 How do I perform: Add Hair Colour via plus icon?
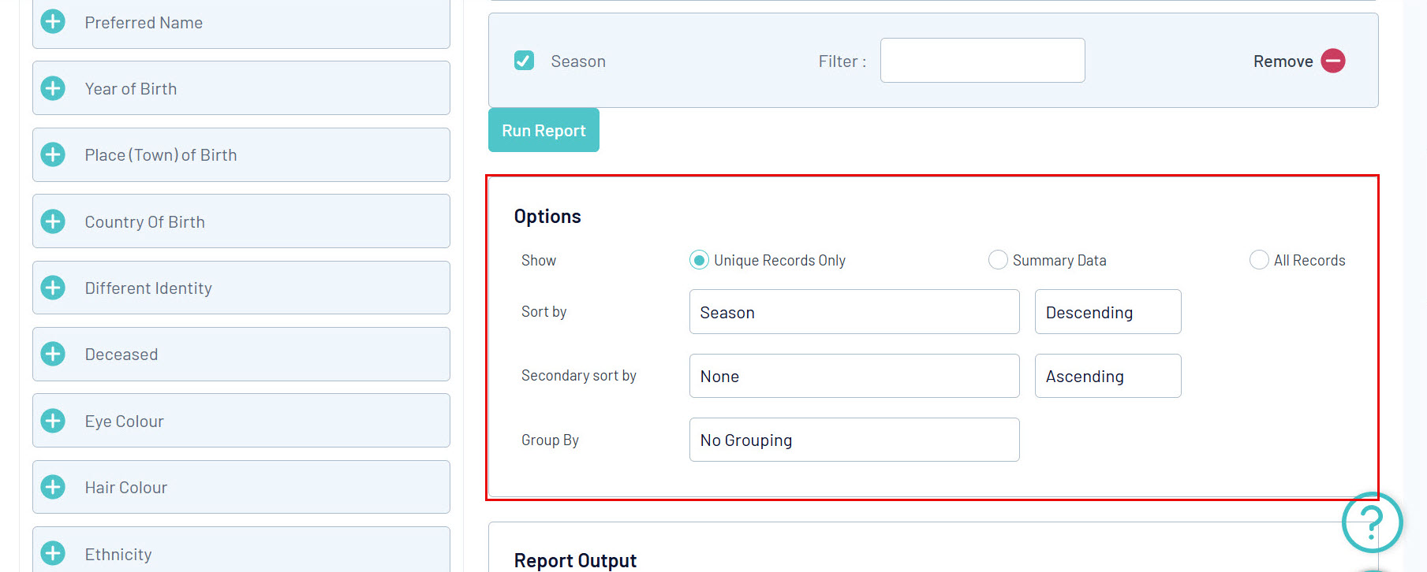53,487
